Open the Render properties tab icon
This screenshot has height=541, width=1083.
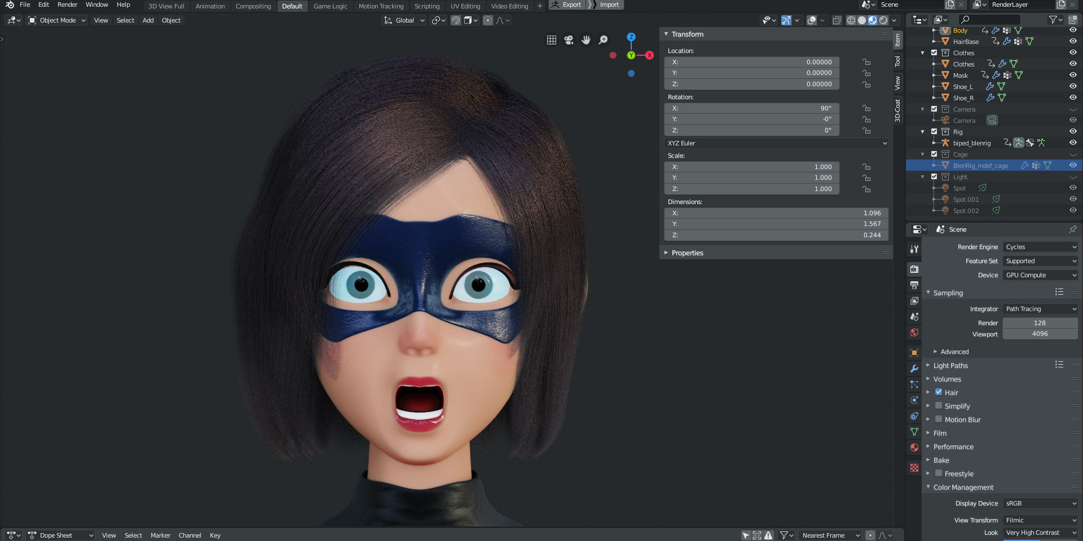914,269
